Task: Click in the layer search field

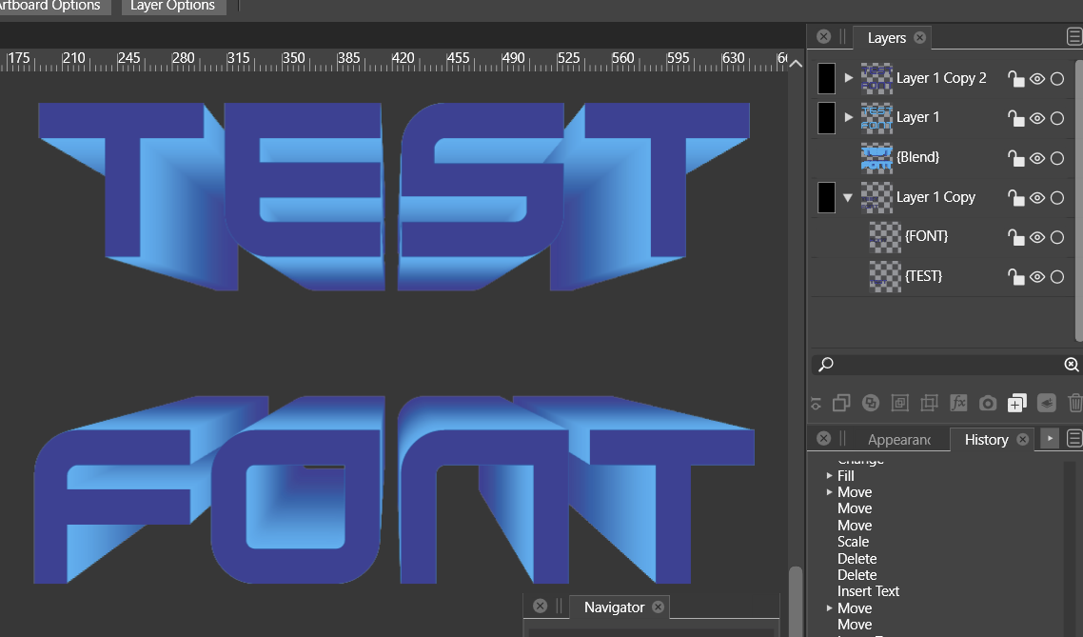Action: 942,365
